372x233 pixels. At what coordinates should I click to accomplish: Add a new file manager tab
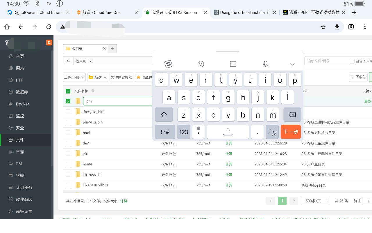[112, 49]
